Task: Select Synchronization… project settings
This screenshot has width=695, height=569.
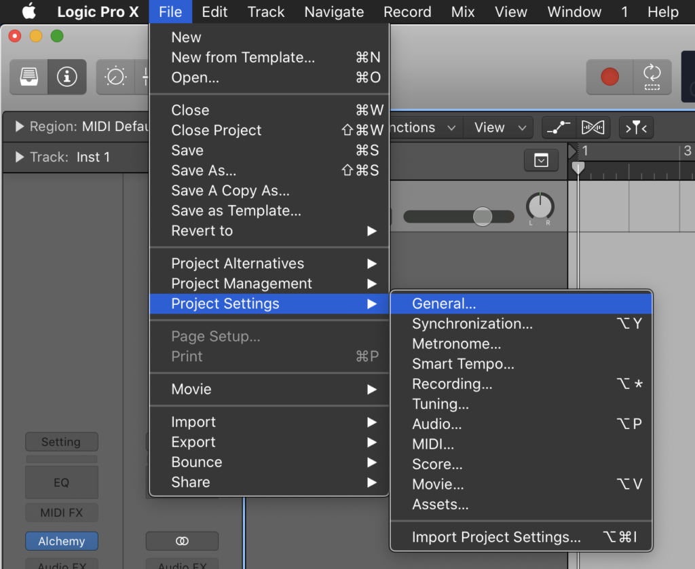Action: 521,324
